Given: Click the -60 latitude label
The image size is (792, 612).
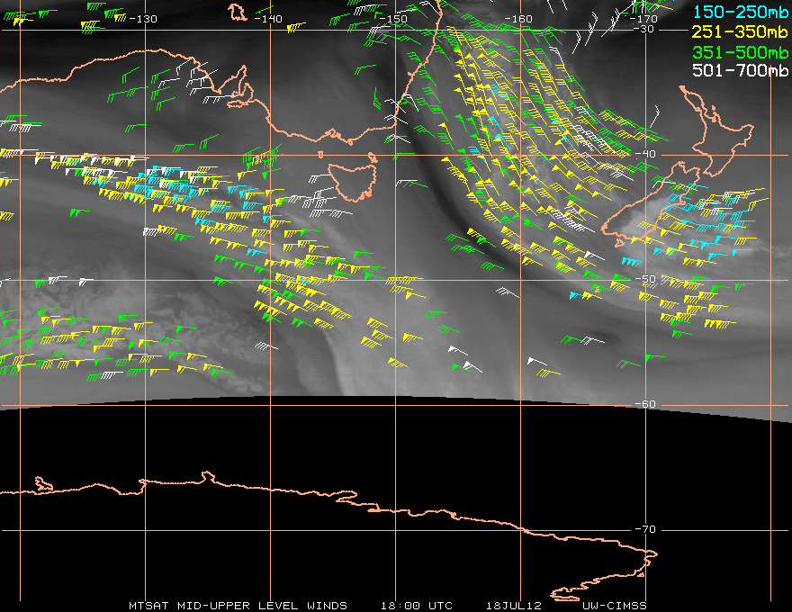Looking at the screenshot, I should pos(645,404).
